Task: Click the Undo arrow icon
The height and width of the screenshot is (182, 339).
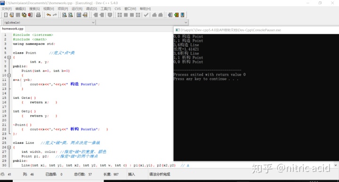Action: [48, 15]
